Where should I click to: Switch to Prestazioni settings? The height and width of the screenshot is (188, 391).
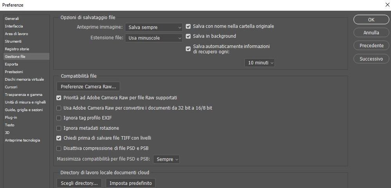(x=26, y=72)
